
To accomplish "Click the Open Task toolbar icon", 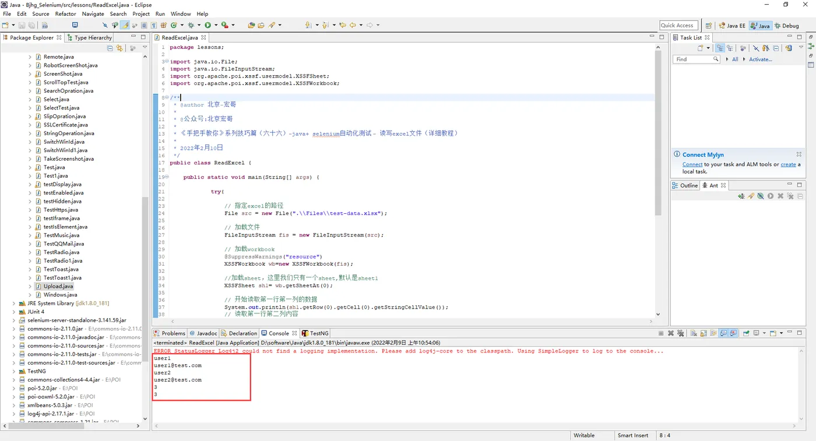I will coord(261,25).
